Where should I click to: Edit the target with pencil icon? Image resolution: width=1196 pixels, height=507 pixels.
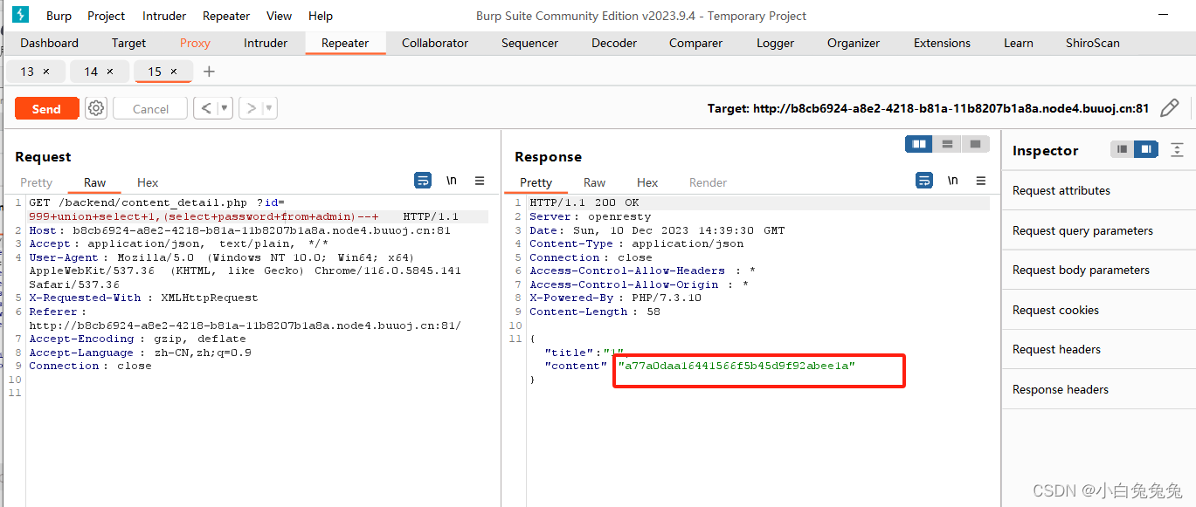pyautogui.click(x=1169, y=108)
